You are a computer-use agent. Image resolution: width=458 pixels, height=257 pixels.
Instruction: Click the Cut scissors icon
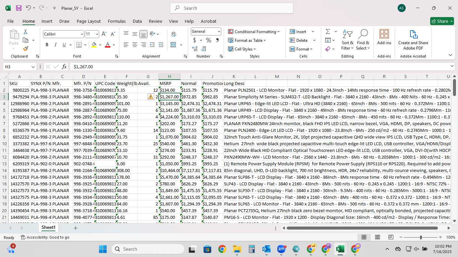25,32
